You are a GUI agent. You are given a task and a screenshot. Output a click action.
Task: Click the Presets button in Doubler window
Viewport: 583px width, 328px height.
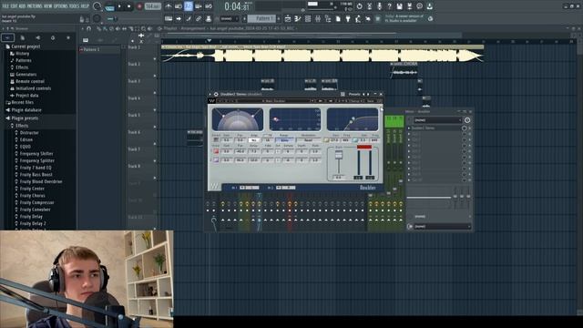354,94
